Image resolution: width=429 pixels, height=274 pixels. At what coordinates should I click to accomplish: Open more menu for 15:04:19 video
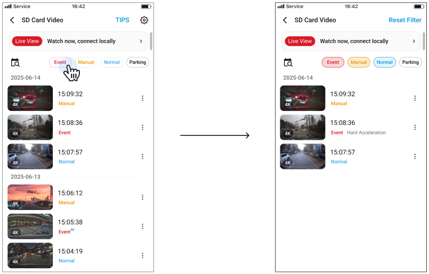142,255
